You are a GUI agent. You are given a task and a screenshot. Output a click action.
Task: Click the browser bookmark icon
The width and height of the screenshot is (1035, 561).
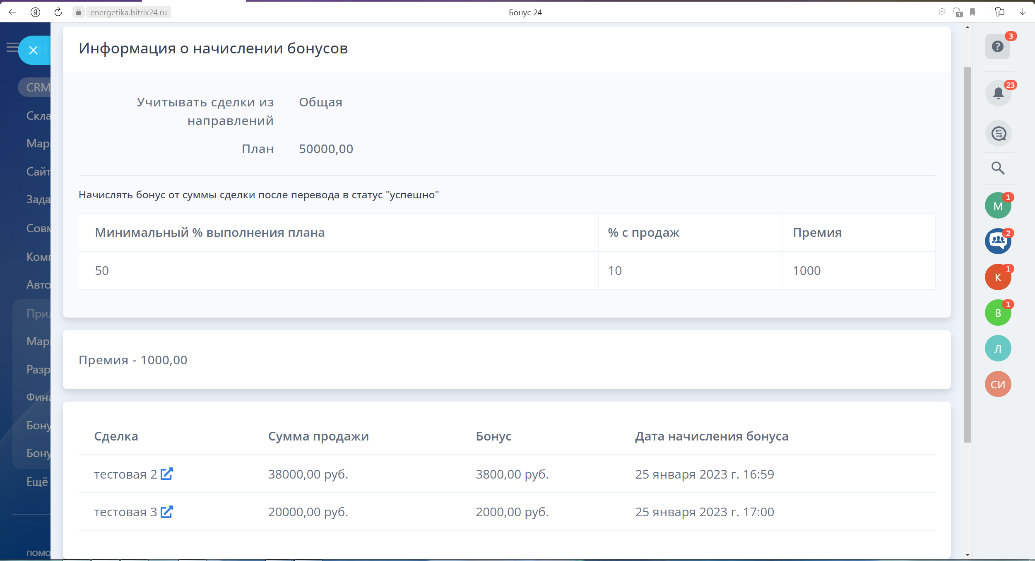(972, 12)
